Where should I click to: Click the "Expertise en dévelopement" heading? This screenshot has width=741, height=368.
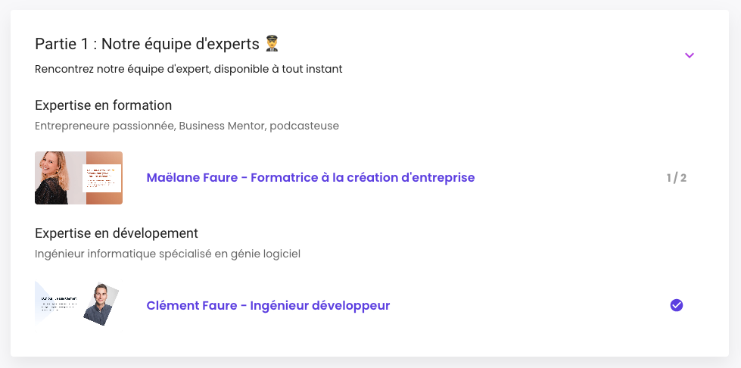click(117, 233)
